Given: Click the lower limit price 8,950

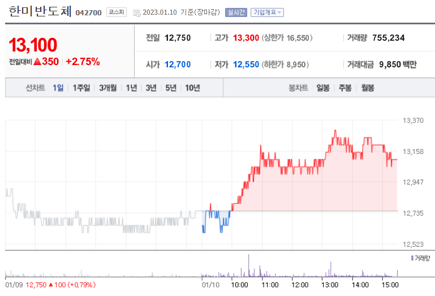Looking at the screenshot, I should 296,65.
